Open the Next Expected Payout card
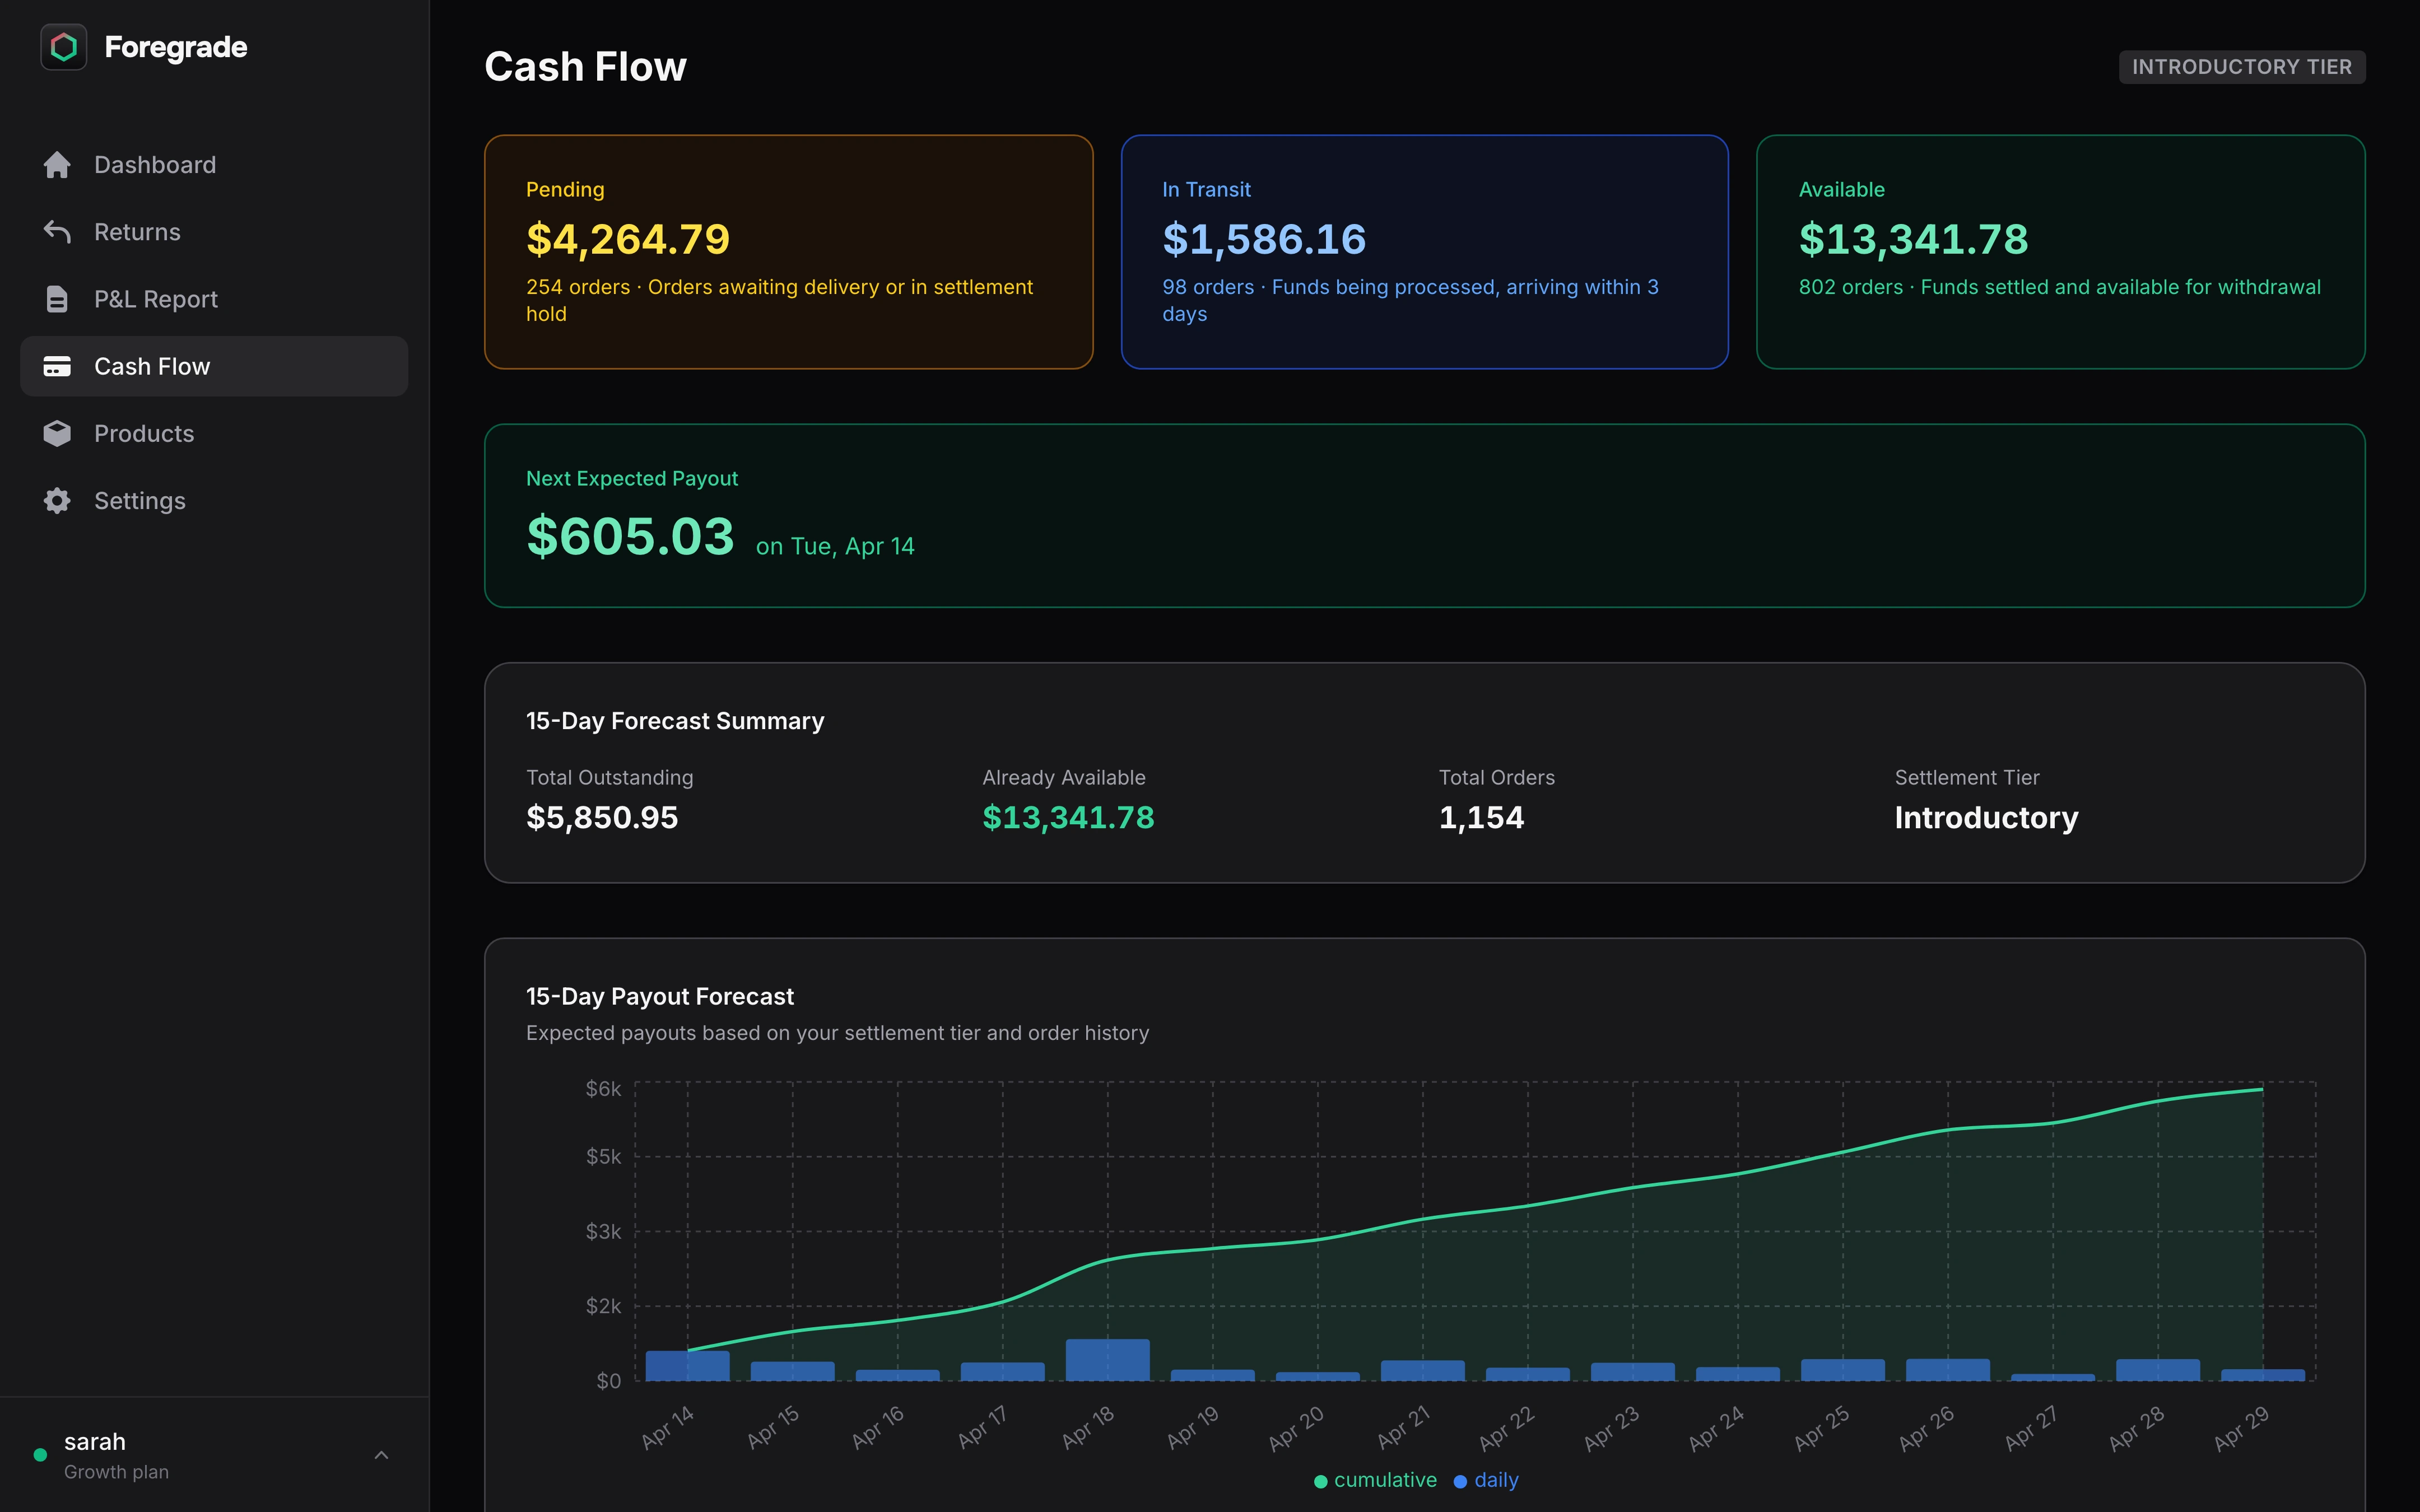Screen dimensions: 2420x1512 click(1424, 515)
